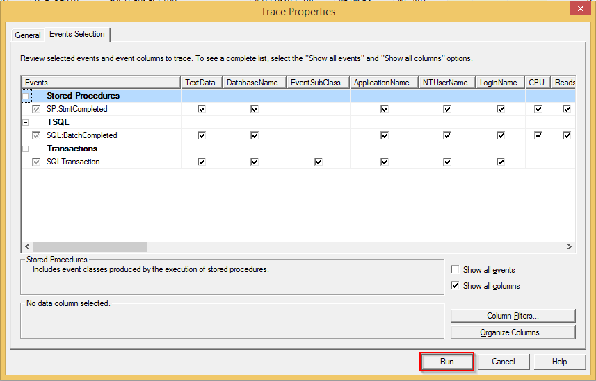Close the Trace Properties window

pyautogui.click(x=580, y=9)
